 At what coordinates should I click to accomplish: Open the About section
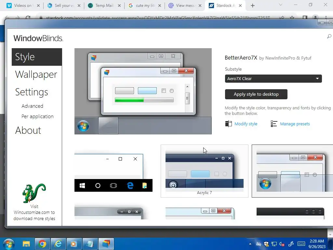pyautogui.click(x=28, y=130)
